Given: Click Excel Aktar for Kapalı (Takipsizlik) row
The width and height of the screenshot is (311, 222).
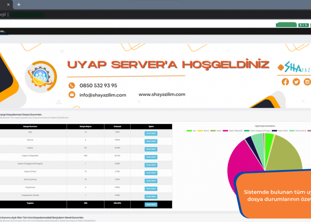Looking at the screenshot, I should 151,157.
